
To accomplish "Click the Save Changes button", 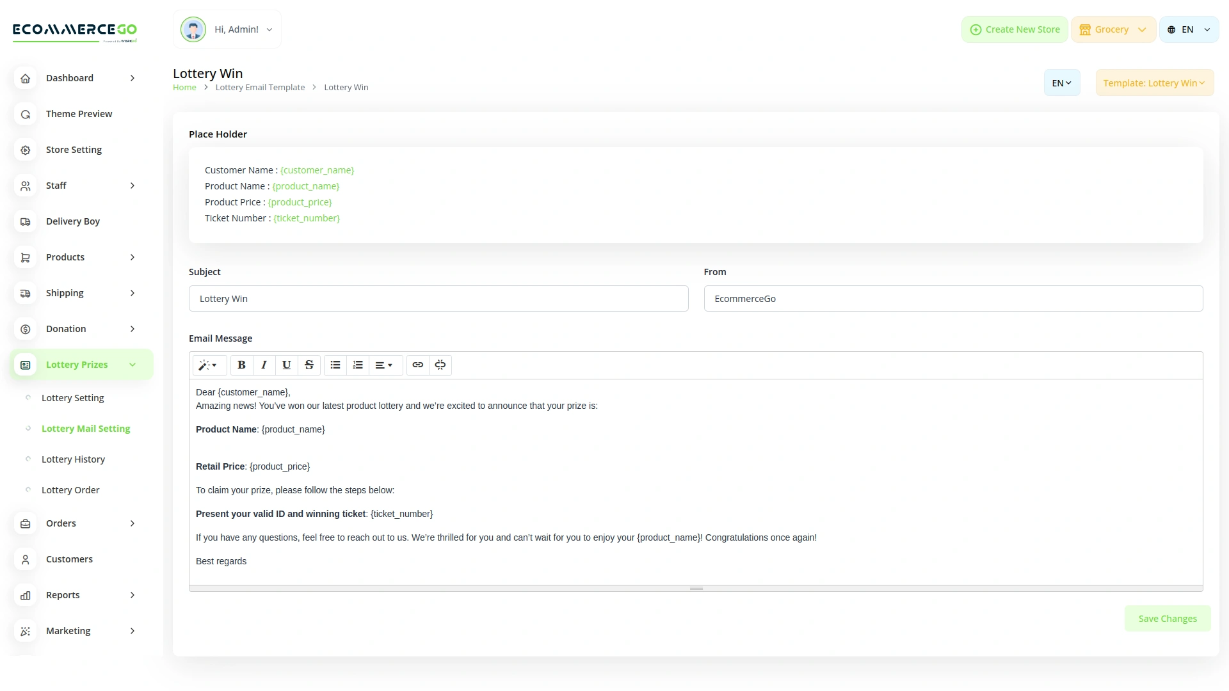I will (1167, 619).
